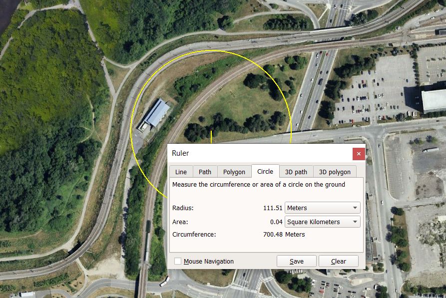Open the Path tab

(205, 172)
